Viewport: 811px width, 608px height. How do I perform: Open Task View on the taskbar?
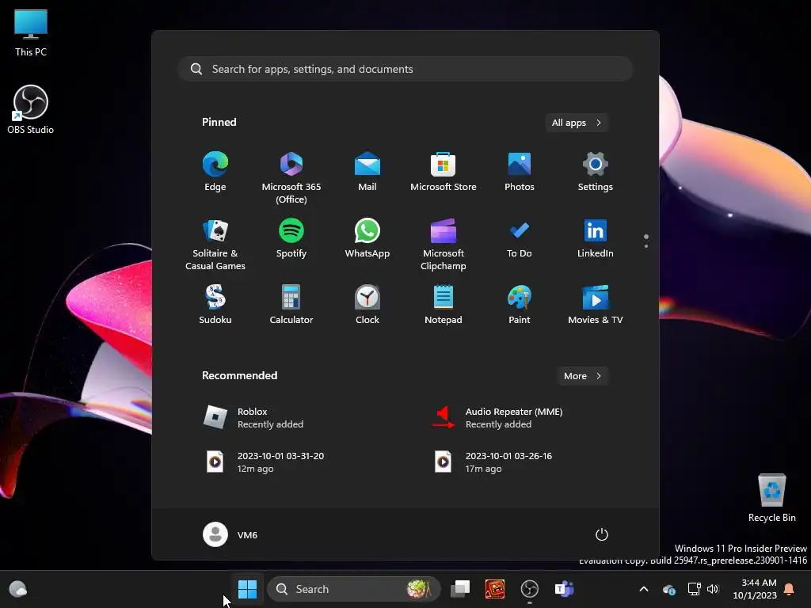[x=460, y=589]
